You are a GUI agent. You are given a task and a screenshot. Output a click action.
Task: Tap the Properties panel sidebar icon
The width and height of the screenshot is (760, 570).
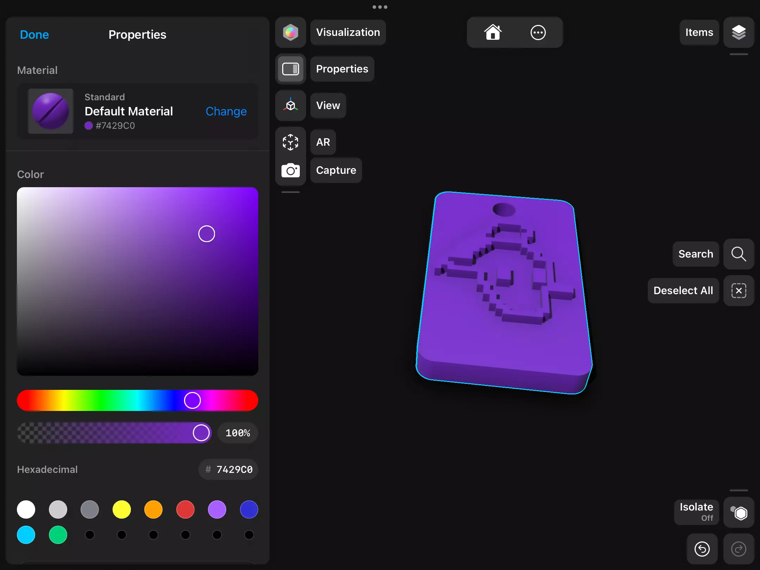290,69
